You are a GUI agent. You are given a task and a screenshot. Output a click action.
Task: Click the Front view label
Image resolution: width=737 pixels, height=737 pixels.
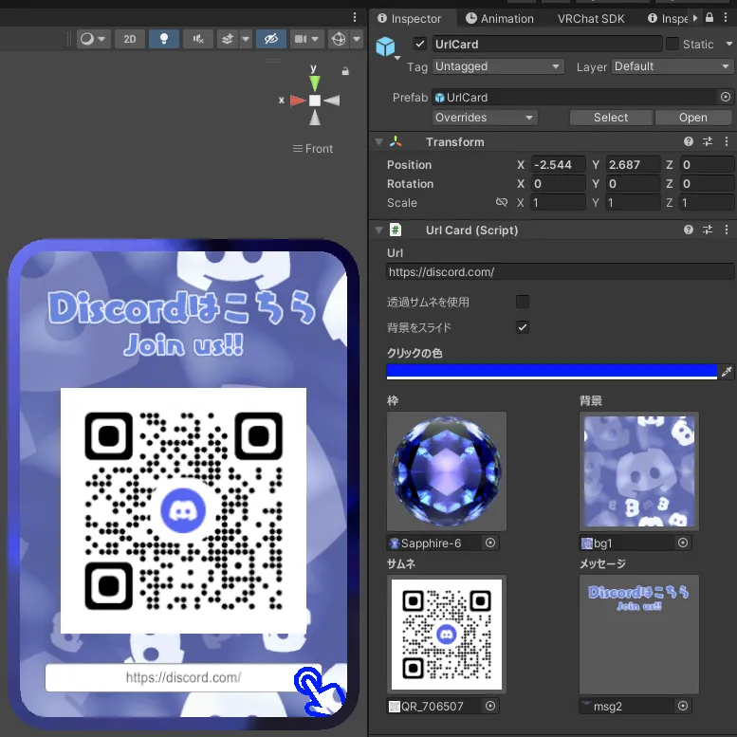[x=313, y=149]
